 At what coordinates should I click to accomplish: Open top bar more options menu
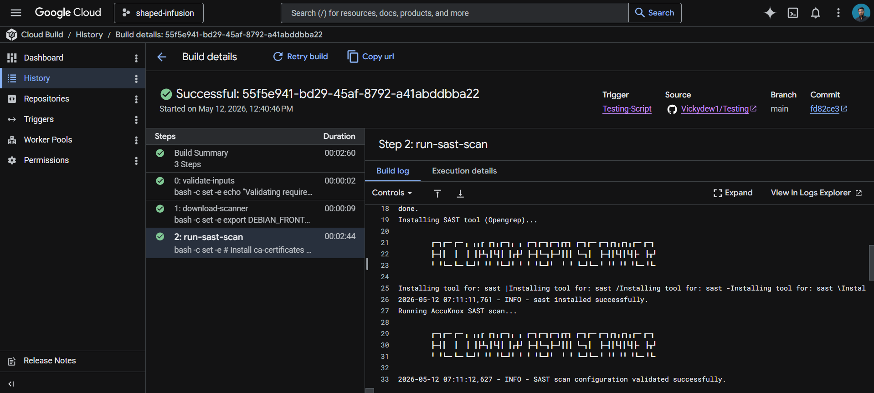(838, 13)
